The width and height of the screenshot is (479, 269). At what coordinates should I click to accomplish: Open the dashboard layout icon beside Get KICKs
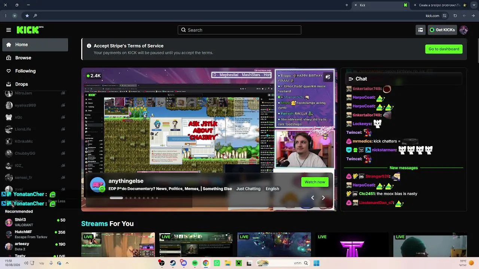(421, 30)
